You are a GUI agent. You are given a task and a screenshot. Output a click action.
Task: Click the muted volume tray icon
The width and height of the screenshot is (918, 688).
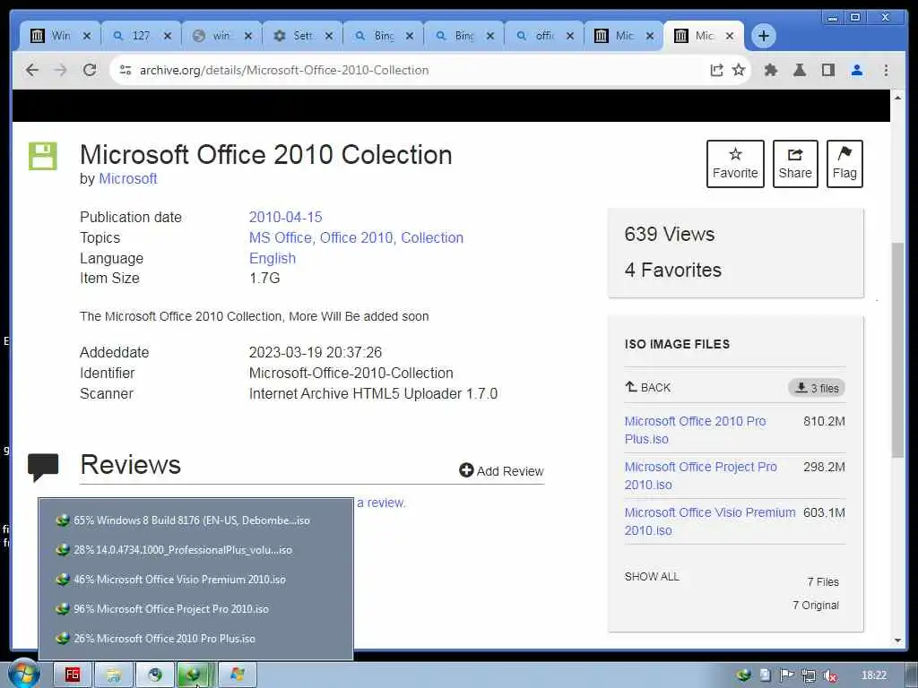pyautogui.click(x=829, y=675)
